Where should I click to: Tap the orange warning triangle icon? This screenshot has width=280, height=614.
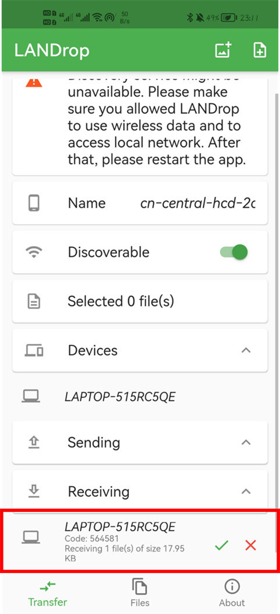coord(34,82)
